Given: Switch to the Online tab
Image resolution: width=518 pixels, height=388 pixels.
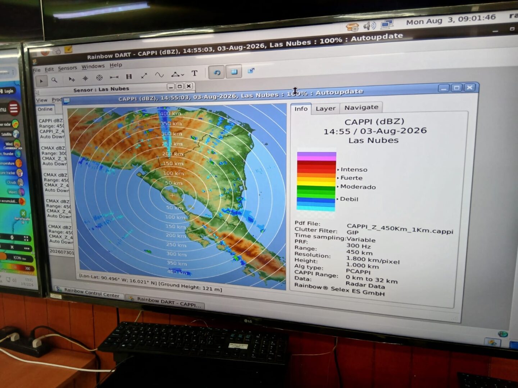Looking at the screenshot, I should 45,109.
